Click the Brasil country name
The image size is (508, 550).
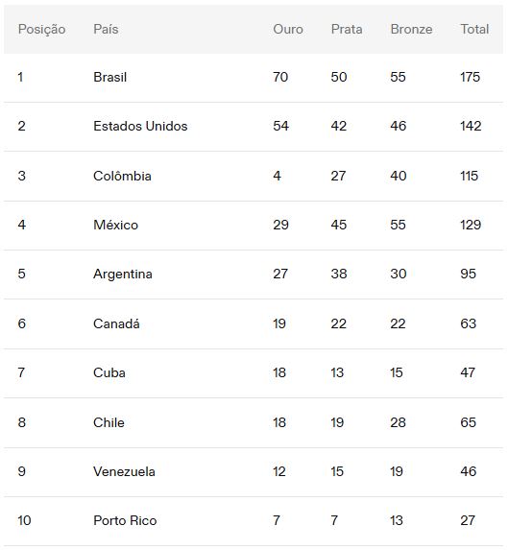[x=109, y=77]
